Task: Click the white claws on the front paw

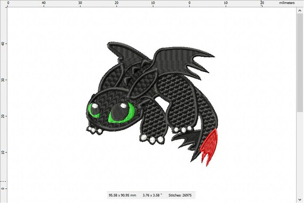Action: coord(152,139)
